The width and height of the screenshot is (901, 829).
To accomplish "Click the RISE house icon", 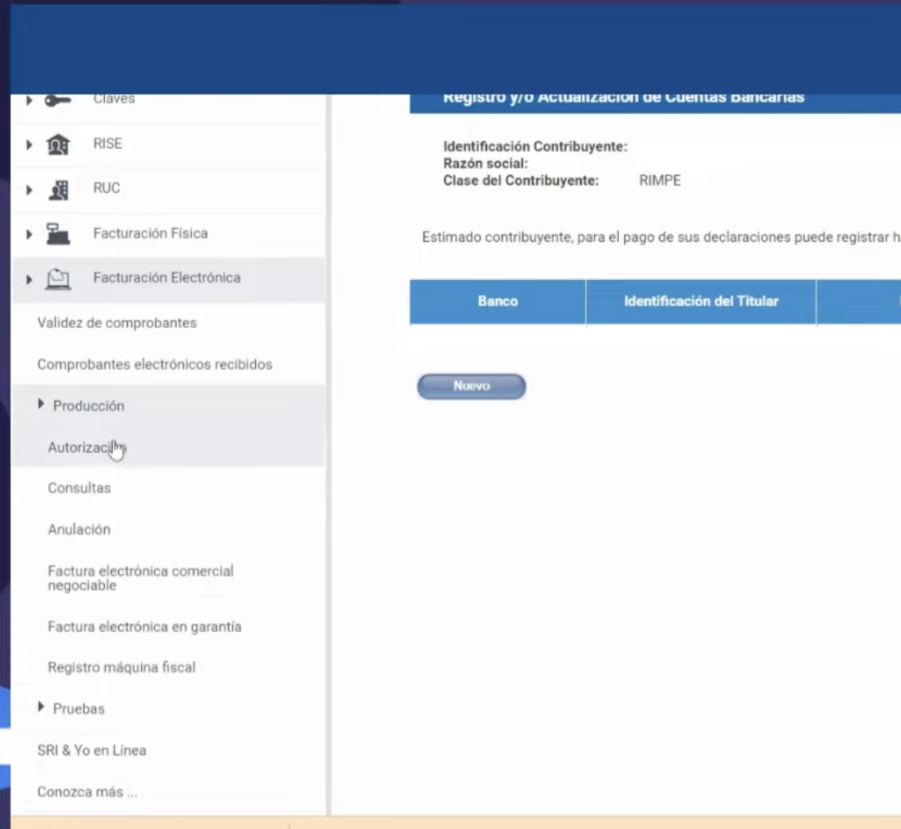I will click(58, 144).
